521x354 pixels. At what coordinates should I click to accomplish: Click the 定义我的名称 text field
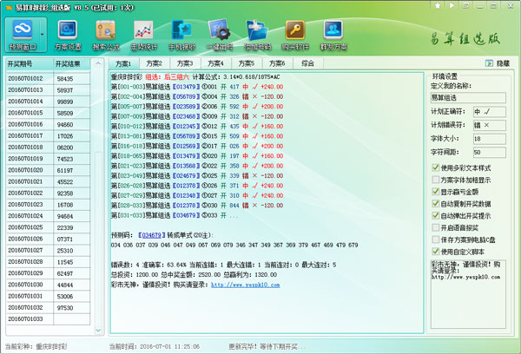(470, 98)
